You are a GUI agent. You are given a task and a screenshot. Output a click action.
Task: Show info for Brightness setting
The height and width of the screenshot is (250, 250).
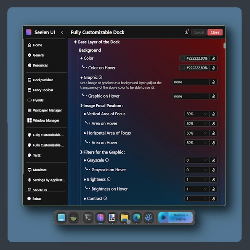coord(109,179)
